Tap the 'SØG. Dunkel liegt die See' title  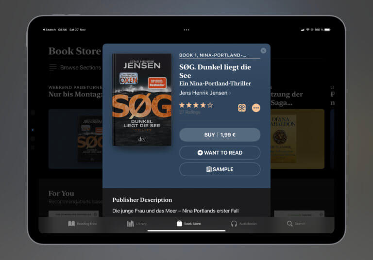click(x=215, y=71)
